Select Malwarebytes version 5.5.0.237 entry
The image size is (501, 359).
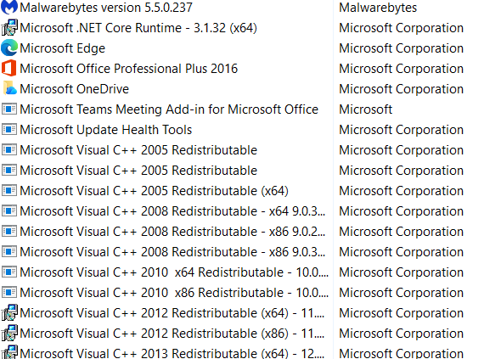point(106,8)
